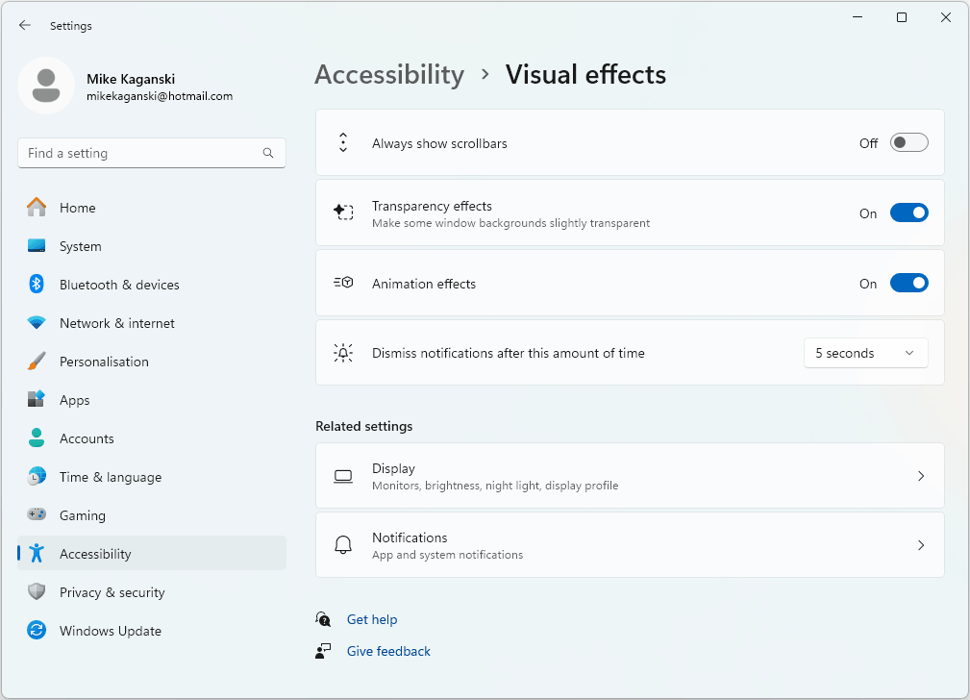Viewport: 970px width, 700px height.
Task: Click the Apps icon in the sidebar
Action: pyautogui.click(x=37, y=399)
